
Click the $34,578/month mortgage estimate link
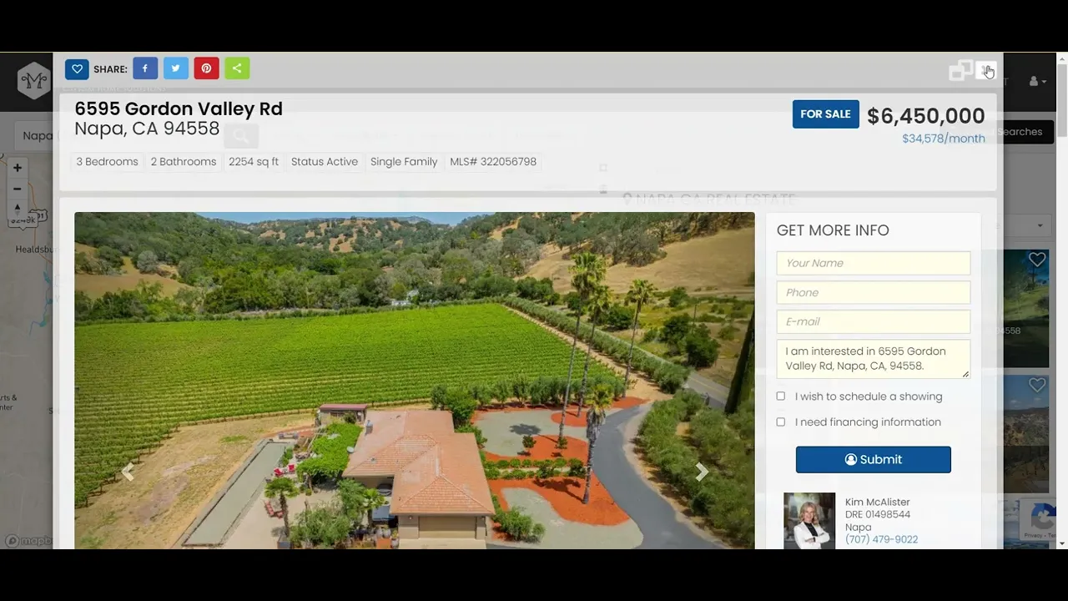943,139
